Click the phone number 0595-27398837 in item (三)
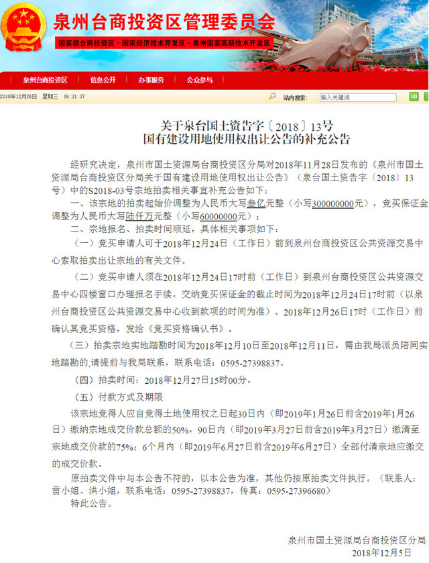This screenshot has height=563, width=429. [251, 363]
